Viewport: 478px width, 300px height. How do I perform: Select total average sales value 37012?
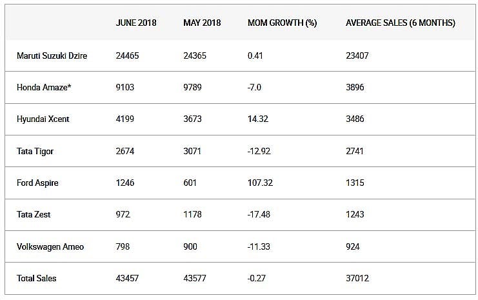coord(357,278)
